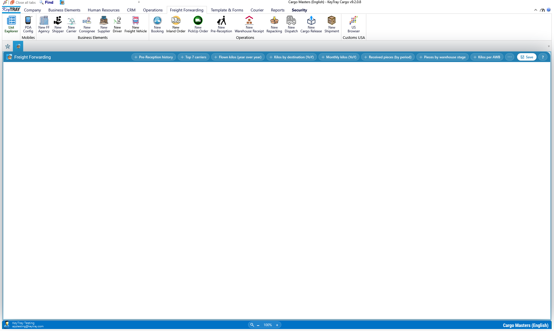Add the Top 7 carriers widget
Screen dimensions: 554x331
pyautogui.click(x=193, y=57)
